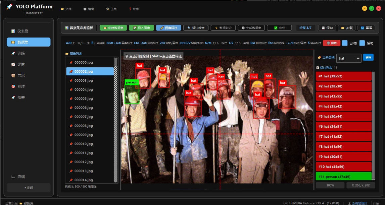The width and height of the screenshot is (385, 205).
Task: Toggle the 辅助 checkbox
Action: coord(362,43)
